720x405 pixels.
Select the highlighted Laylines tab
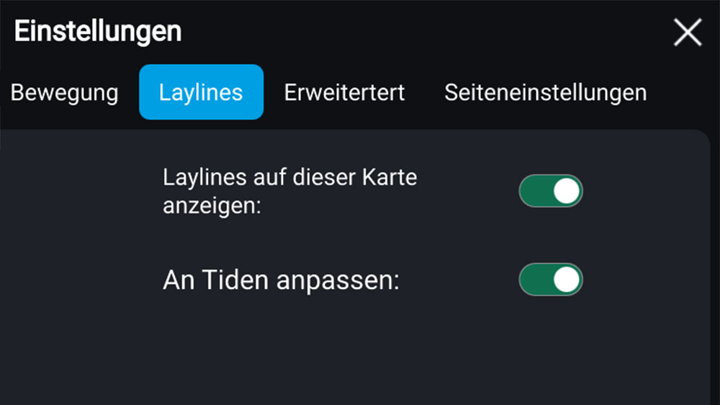(201, 92)
